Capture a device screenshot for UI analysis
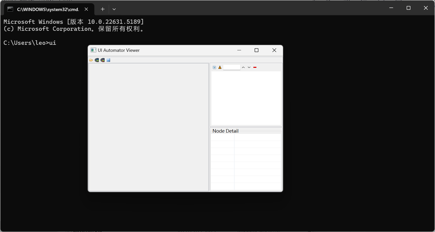This screenshot has width=435, height=232. tap(97, 60)
